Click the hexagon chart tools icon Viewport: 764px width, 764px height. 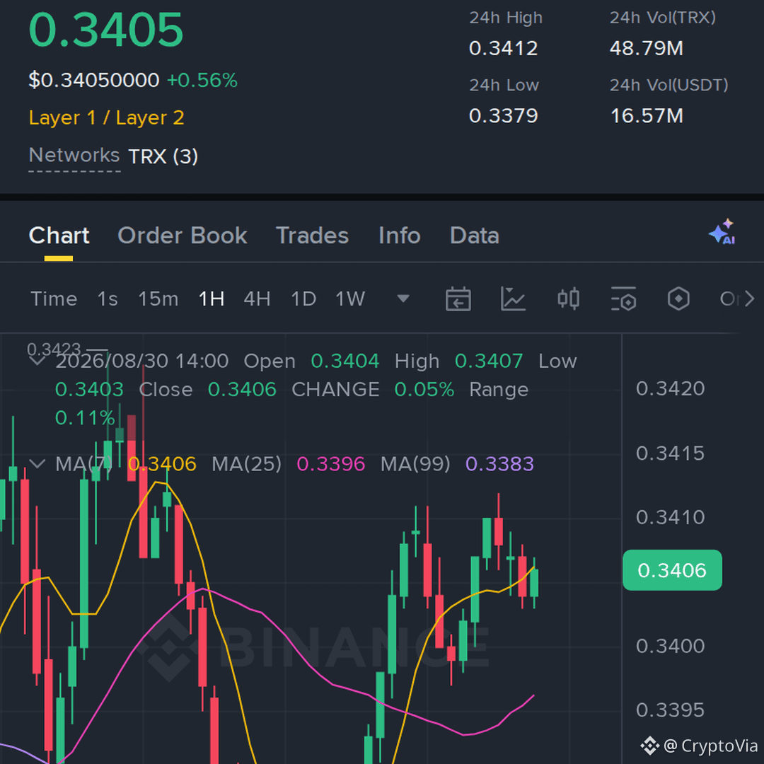[678, 299]
